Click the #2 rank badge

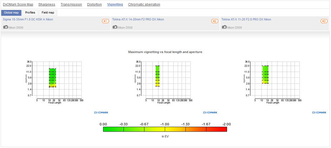click(x=214, y=21)
